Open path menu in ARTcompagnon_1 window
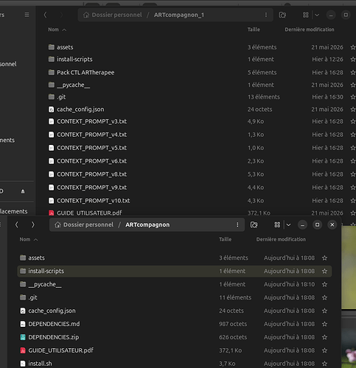The height and width of the screenshot is (368, 356). [266, 15]
